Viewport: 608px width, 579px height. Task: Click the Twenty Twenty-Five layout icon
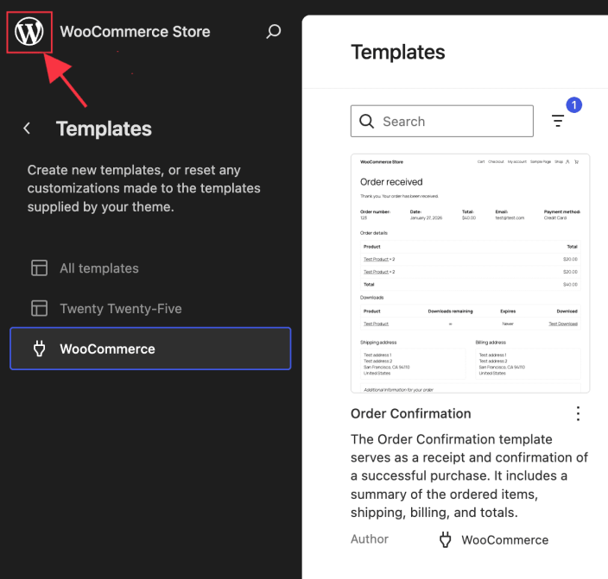tap(39, 309)
